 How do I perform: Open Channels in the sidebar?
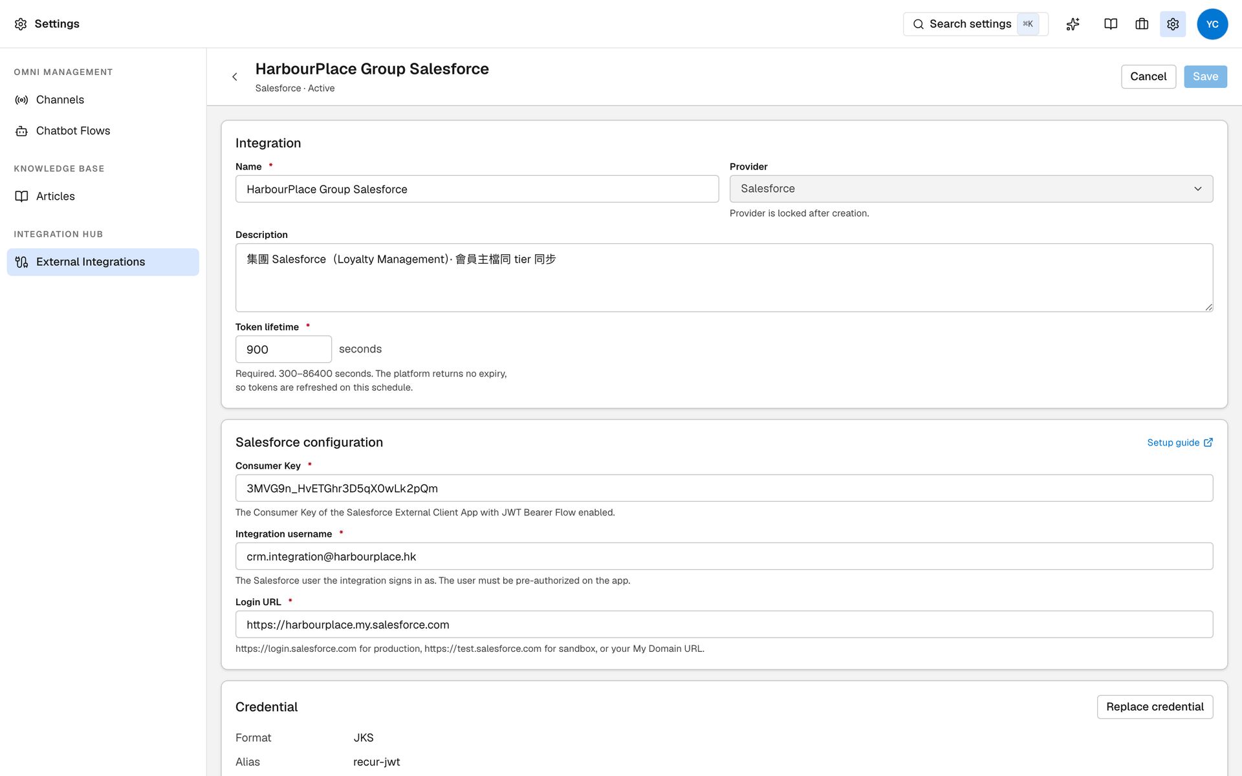point(103,100)
